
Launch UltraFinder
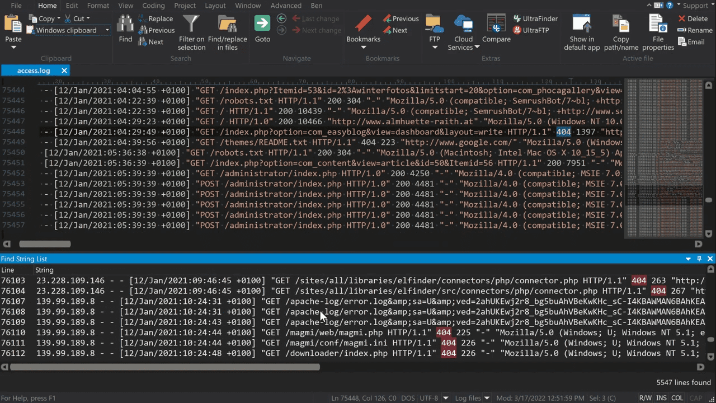click(535, 18)
